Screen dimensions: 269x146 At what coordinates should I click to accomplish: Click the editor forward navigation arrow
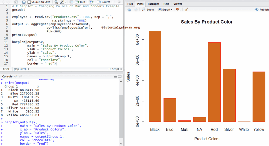(8, 2)
